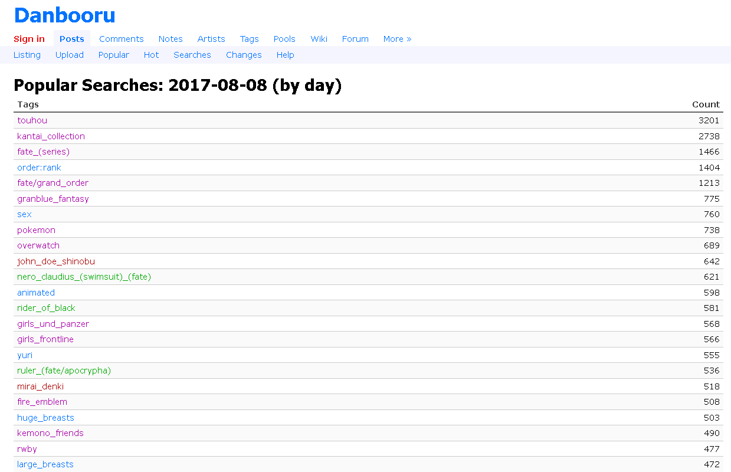Select the count value 518
The image size is (731, 472).
712,386
